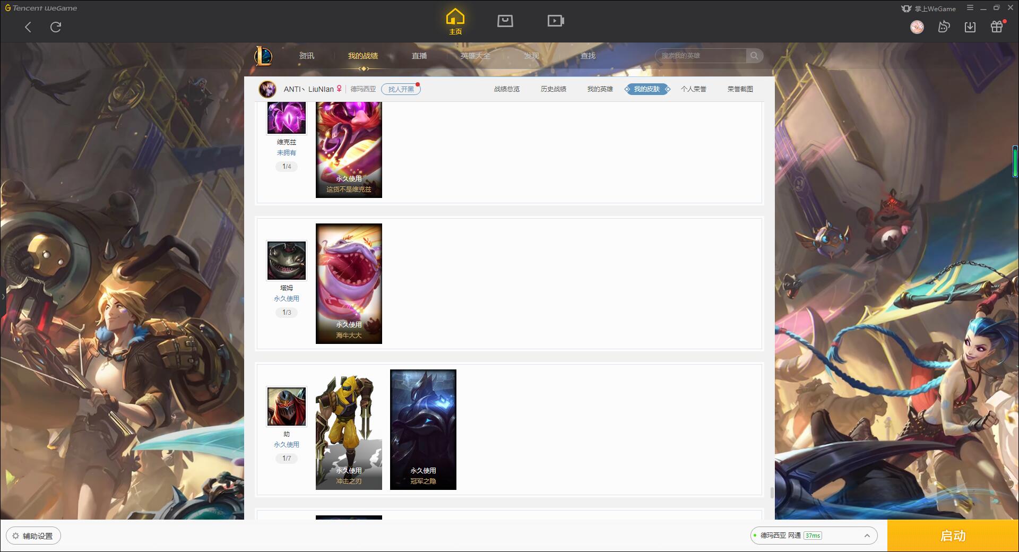Open the 个人荣誉 sub-tab
This screenshot has height=552, width=1019.
[694, 89]
